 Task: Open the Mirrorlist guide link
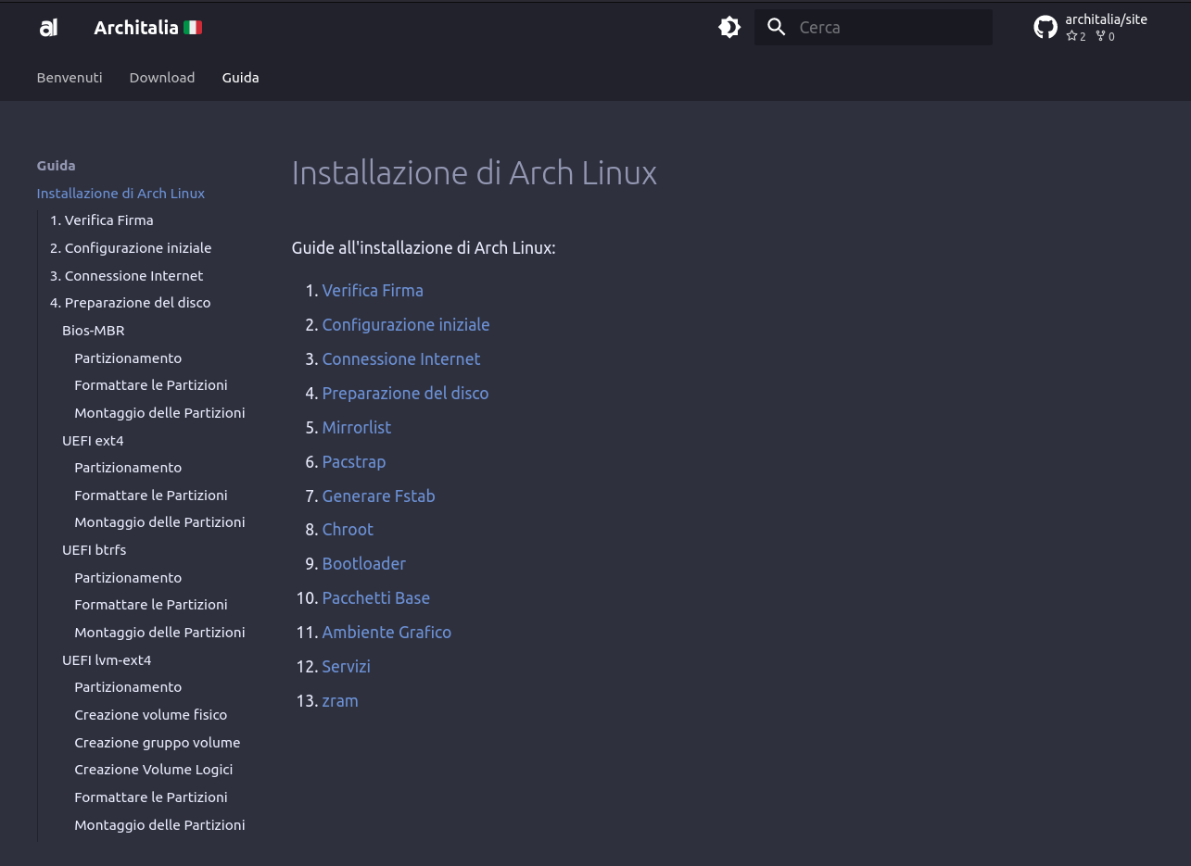coord(357,427)
